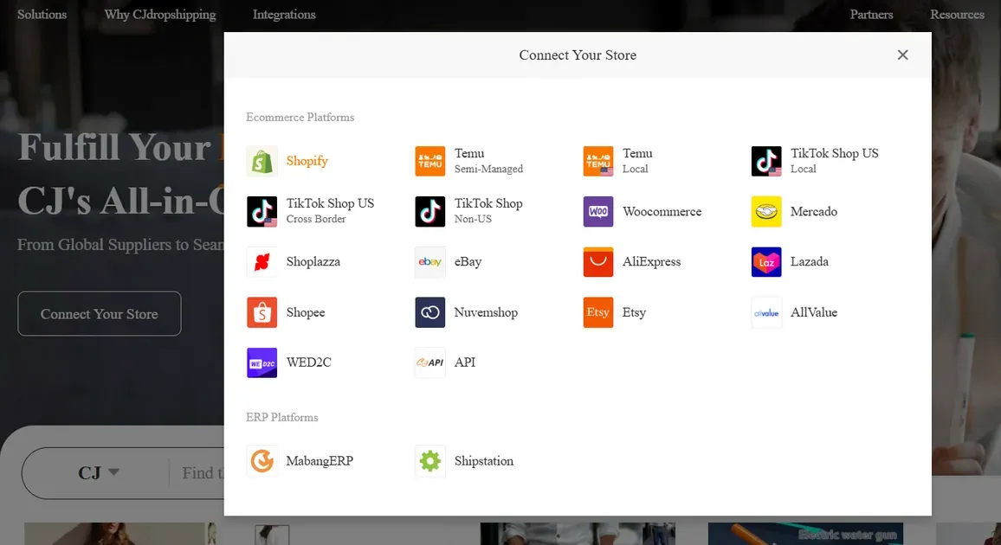Screen dimensions: 1001x545
Task: Choose the Temu Local icon
Action: click(x=598, y=161)
